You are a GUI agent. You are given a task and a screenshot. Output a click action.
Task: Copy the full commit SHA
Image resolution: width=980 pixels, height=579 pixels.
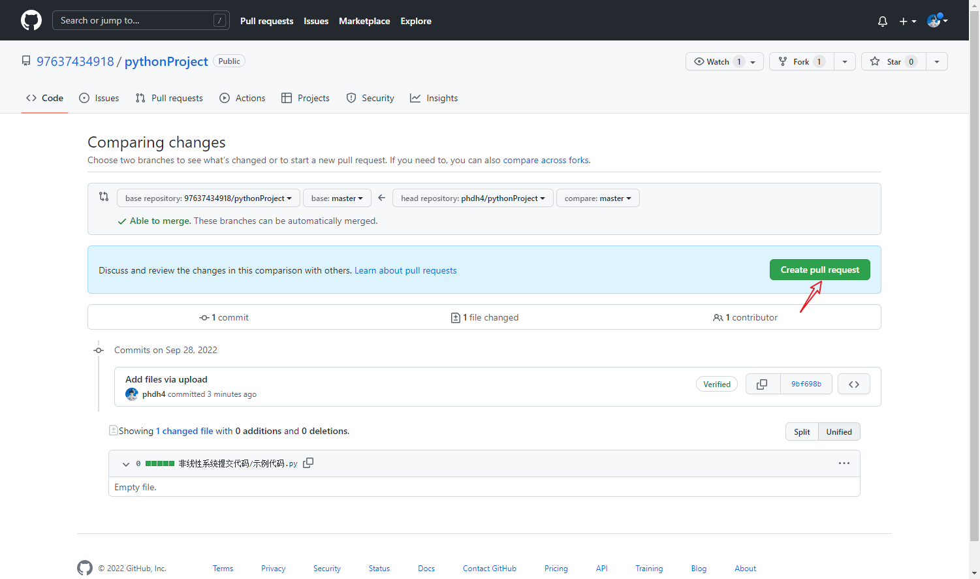point(763,384)
